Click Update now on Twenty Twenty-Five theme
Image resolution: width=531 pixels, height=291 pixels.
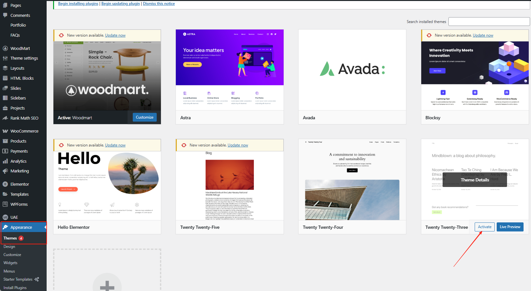pos(238,145)
